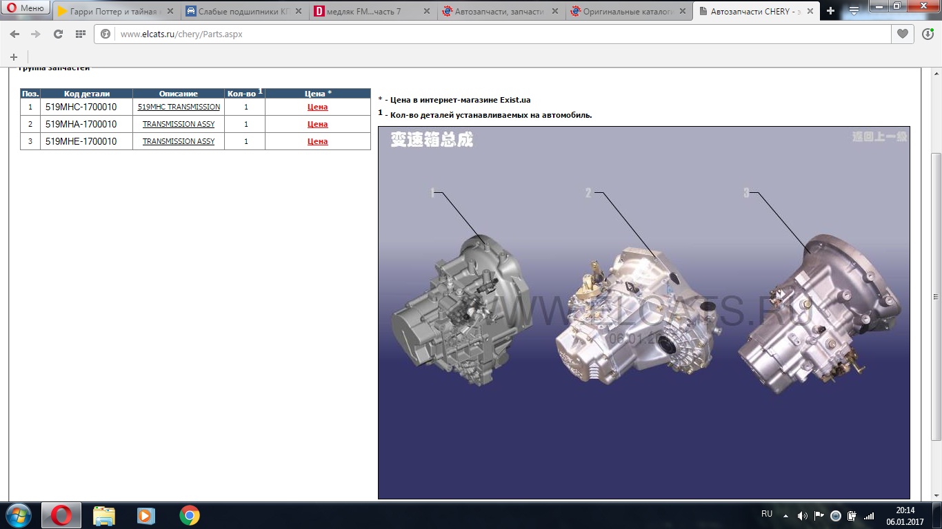Open Windows Explorer from the taskbar

click(x=104, y=515)
